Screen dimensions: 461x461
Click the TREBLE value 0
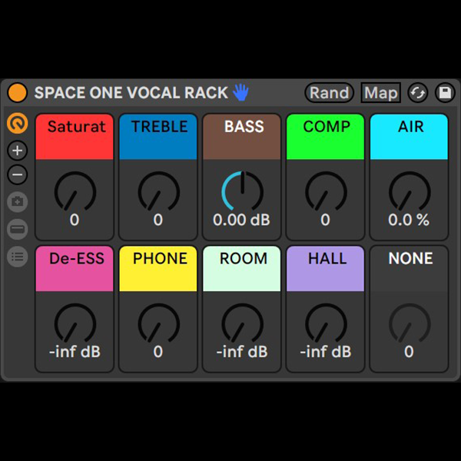click(x=158, y=220)
